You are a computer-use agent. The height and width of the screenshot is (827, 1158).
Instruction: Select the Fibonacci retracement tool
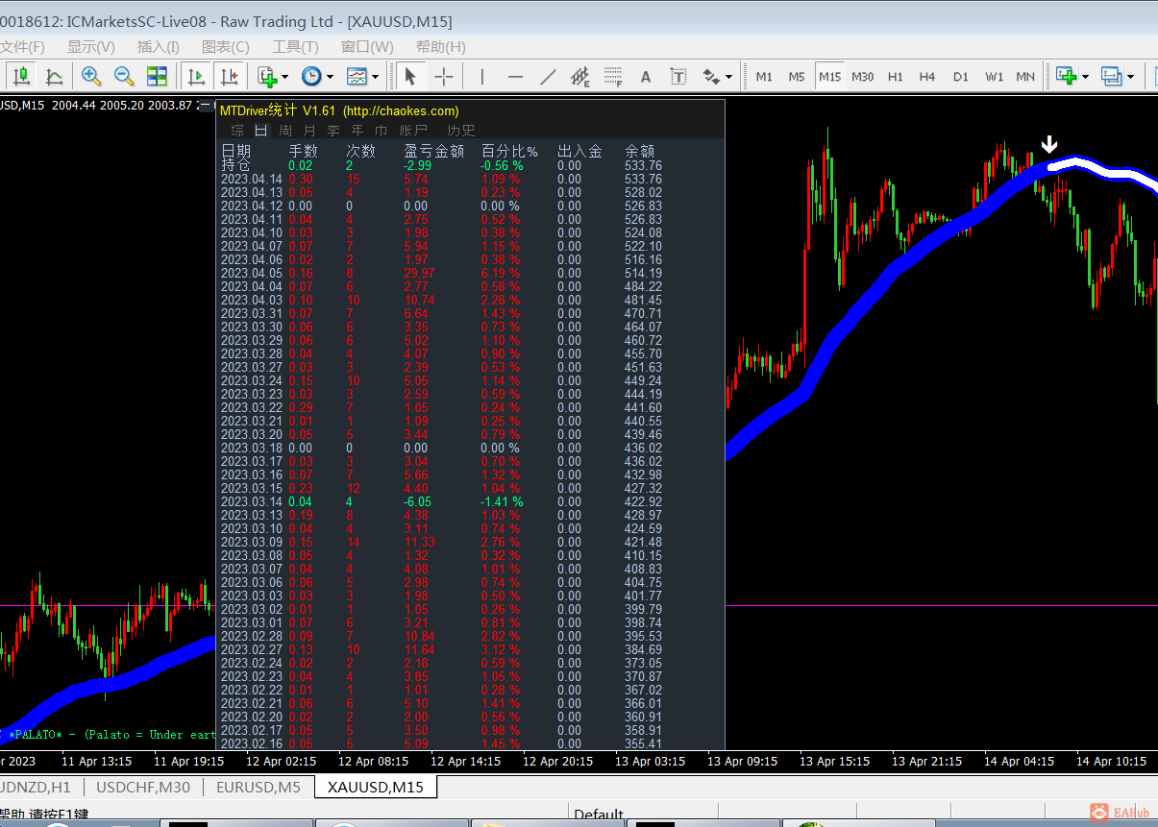coord(613,76)
